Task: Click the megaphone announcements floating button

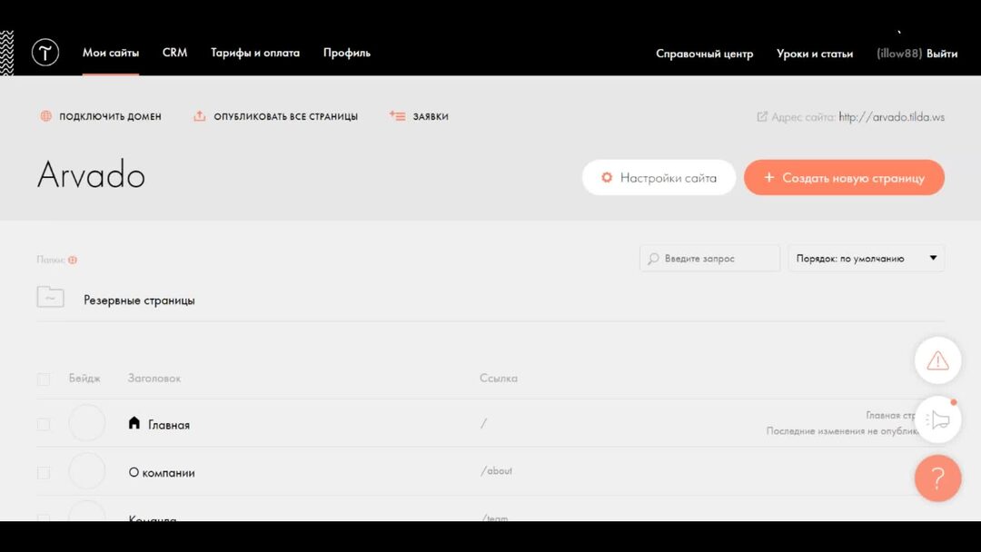Action: click(937, 419)
